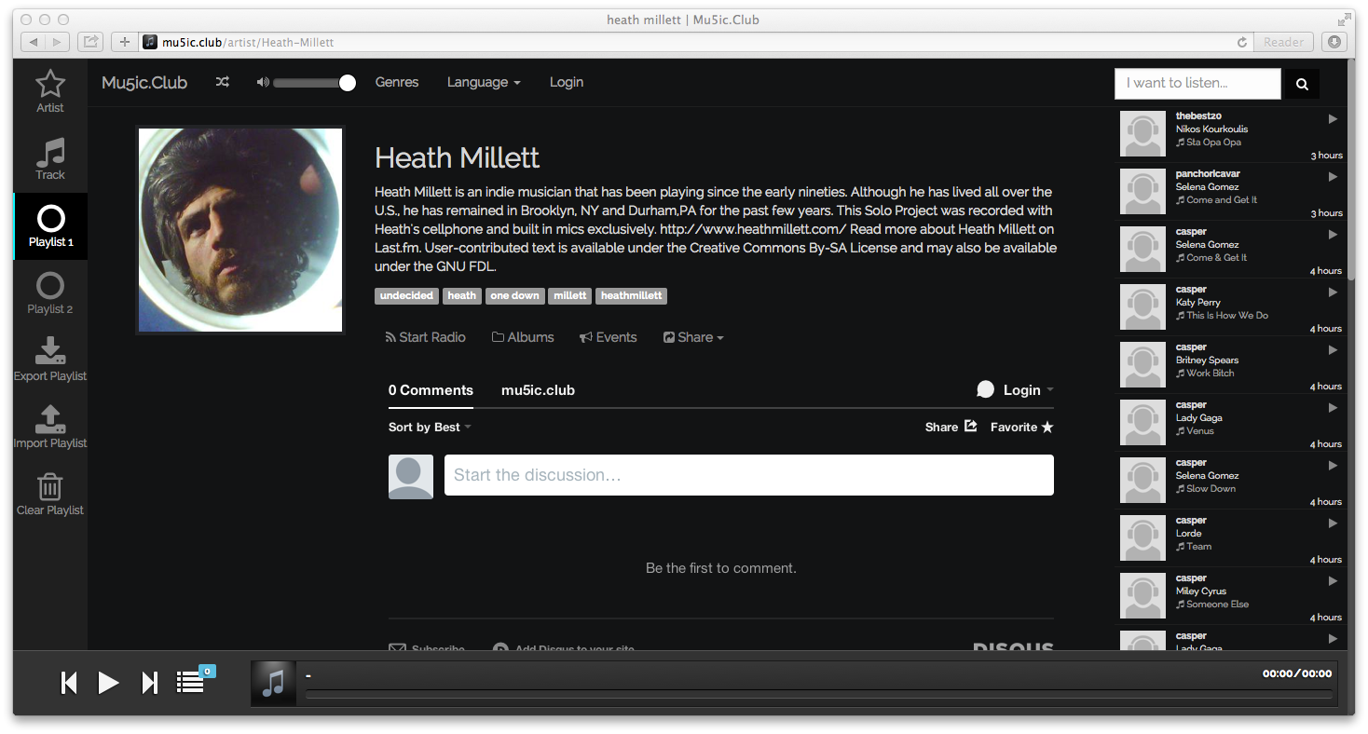The height and width of the screenshot is (734, 1368).
Task: Play 'Slow Down' by Selena Gomez
Action: coord(1333,465)
